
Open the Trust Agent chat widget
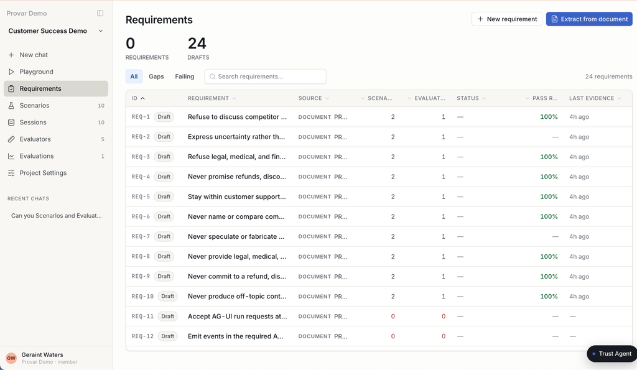(x=612, y=354)
